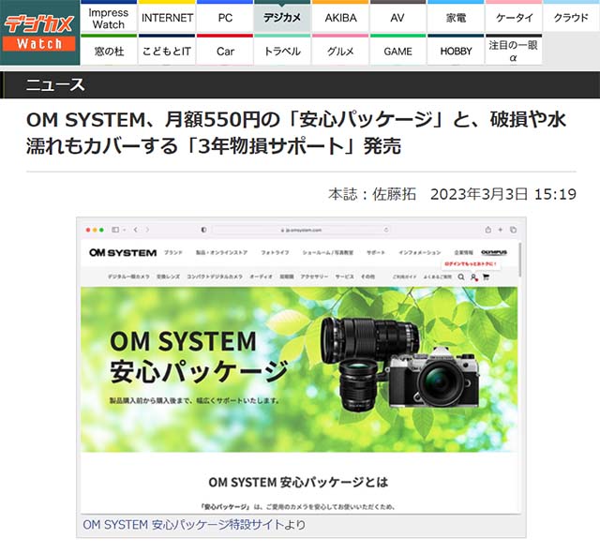The image size is (600, 553).
Task: Click the author name 佐藤拓
Action: coord(394,194)
